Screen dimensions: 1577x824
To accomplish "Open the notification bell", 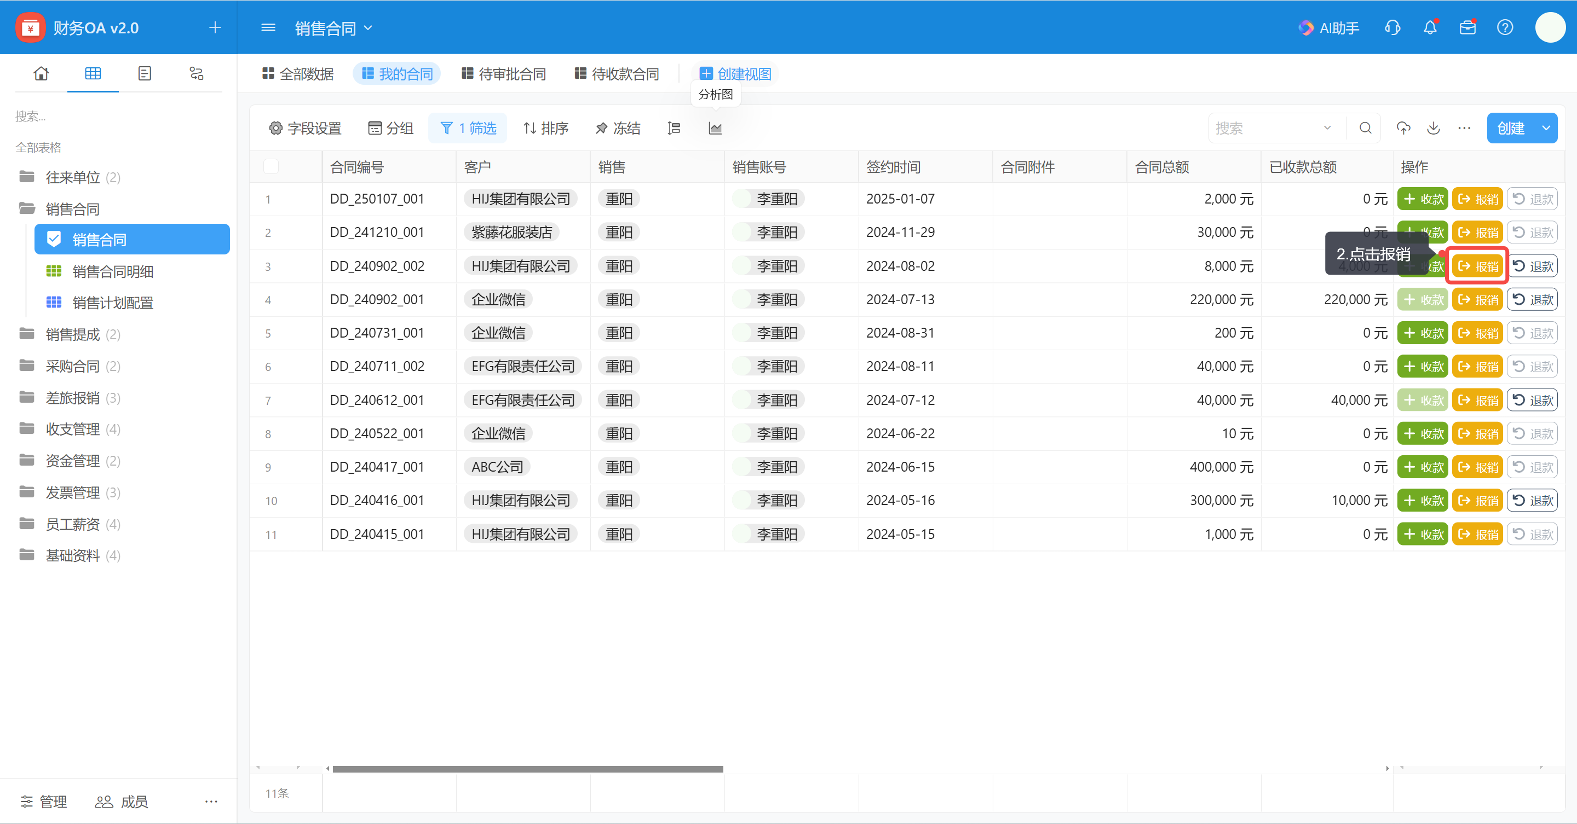I will (x=1430, y=27).
